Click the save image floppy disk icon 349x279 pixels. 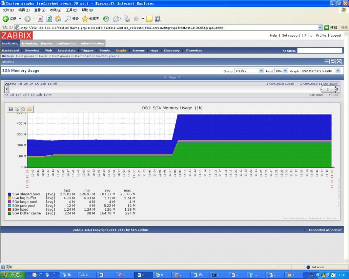11,109
